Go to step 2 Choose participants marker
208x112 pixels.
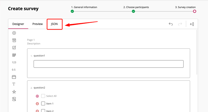[x=133, y=11]
